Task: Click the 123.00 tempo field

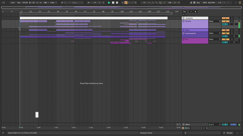Action: (25, 2)
